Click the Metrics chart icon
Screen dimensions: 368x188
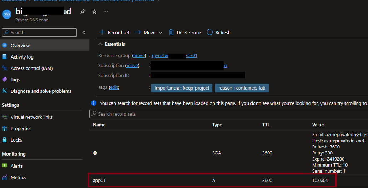tap(4, 177)
